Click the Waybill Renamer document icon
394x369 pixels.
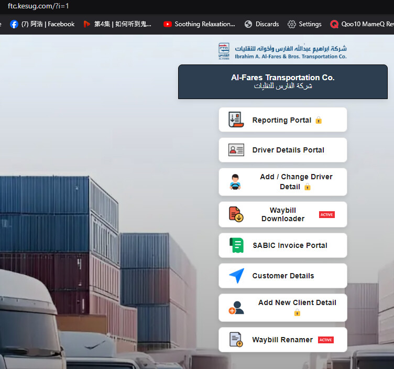tap(236, 340)
